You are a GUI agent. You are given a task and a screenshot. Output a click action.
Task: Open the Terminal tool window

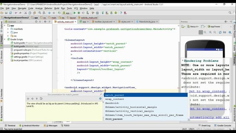point(10,126)
